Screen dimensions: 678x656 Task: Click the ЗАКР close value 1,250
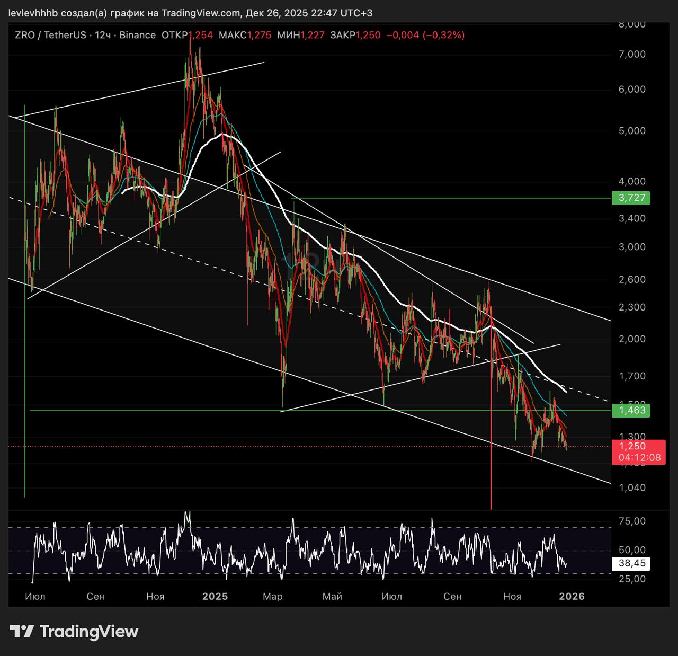point(368,35)
